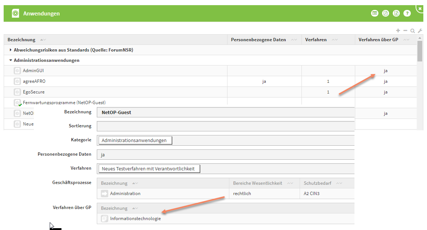Export the table as PDF
Screen dimensions: 427x230
click(386, 13)
